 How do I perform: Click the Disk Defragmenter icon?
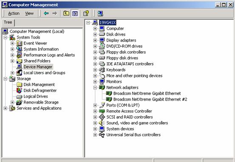(x=19, y=90)
